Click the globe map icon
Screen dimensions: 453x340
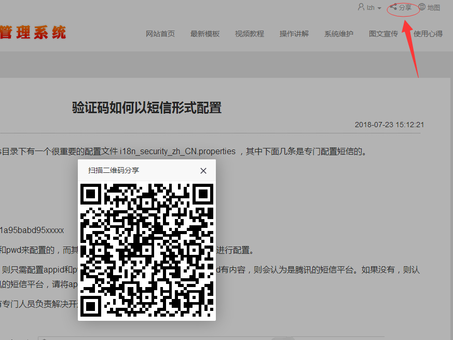(422, 7)
